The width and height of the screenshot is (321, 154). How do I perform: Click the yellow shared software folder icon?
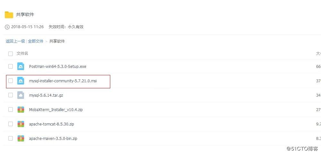(9, 15)
